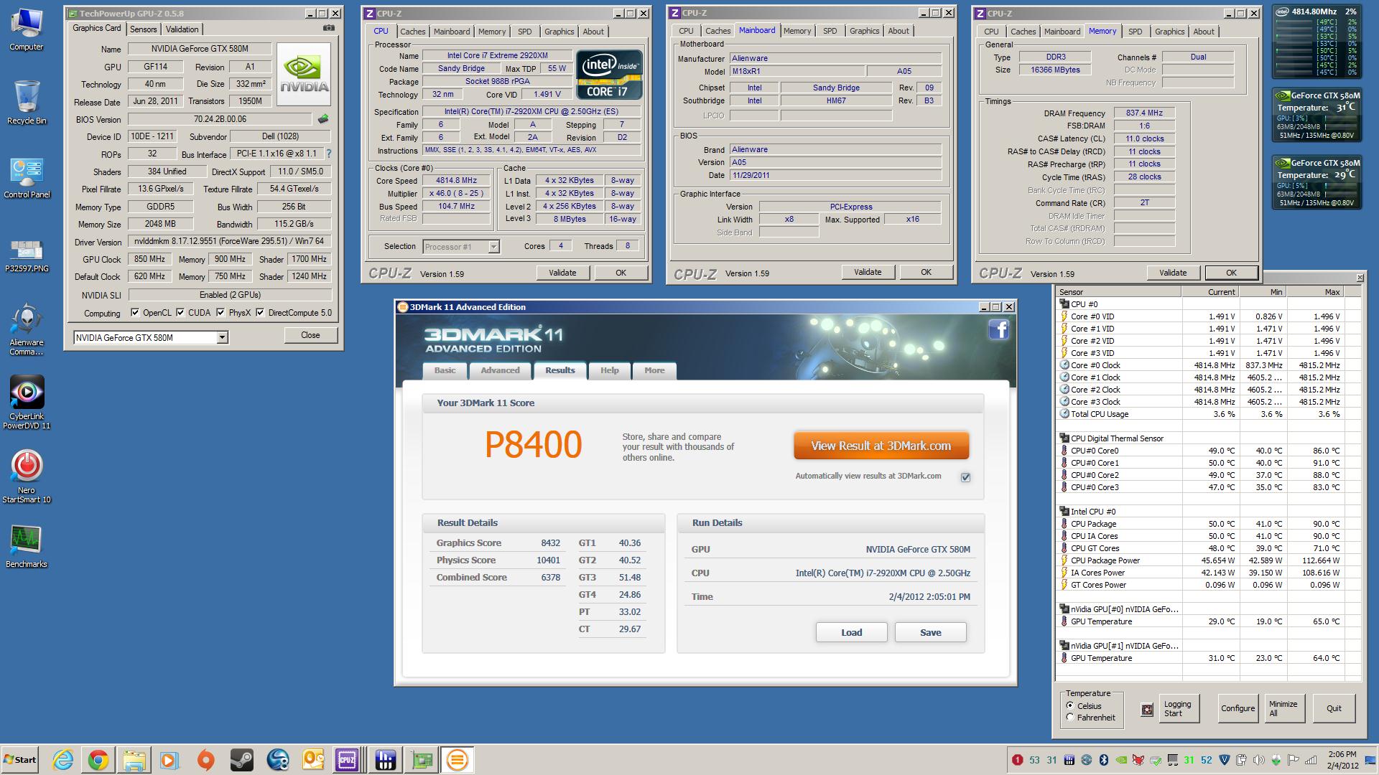
Task: Switch to the GPU-Z taskbar button
Action: 422,760
